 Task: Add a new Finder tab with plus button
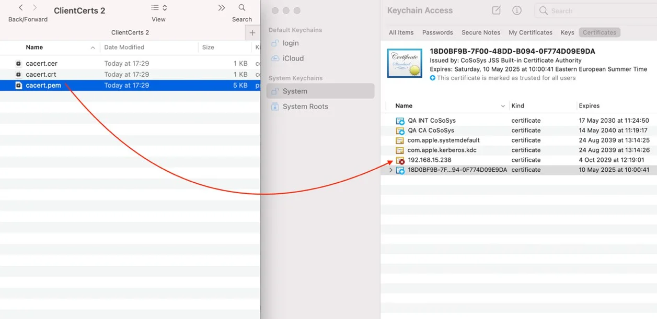click(x=252, y=32)
